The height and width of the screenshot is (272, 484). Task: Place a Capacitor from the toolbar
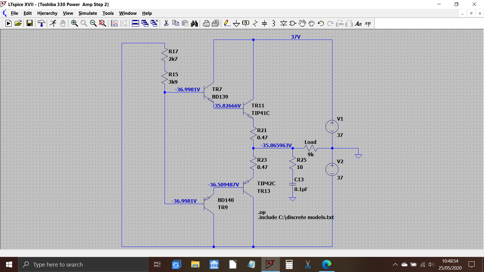pyautogui.click(x=264, y=23)
